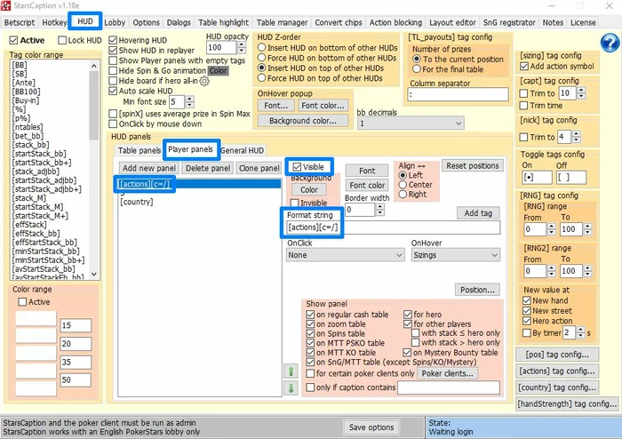Switch to Table panels sub-tab
The height and width of the screenshot is (439, 622).
click(140, 151)
